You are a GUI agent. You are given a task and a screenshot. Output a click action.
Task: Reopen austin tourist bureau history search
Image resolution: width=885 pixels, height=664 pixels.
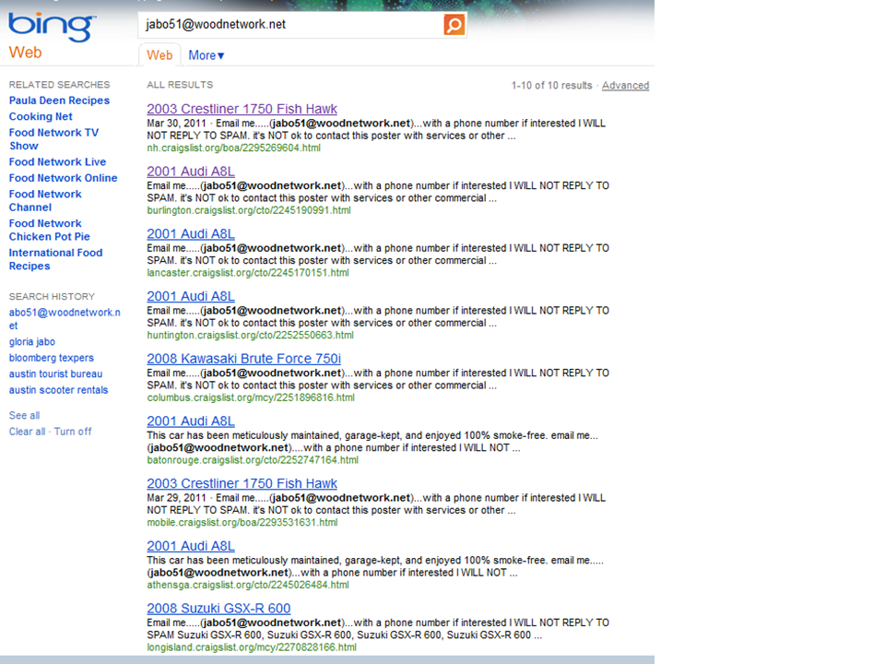click(56, 373)
